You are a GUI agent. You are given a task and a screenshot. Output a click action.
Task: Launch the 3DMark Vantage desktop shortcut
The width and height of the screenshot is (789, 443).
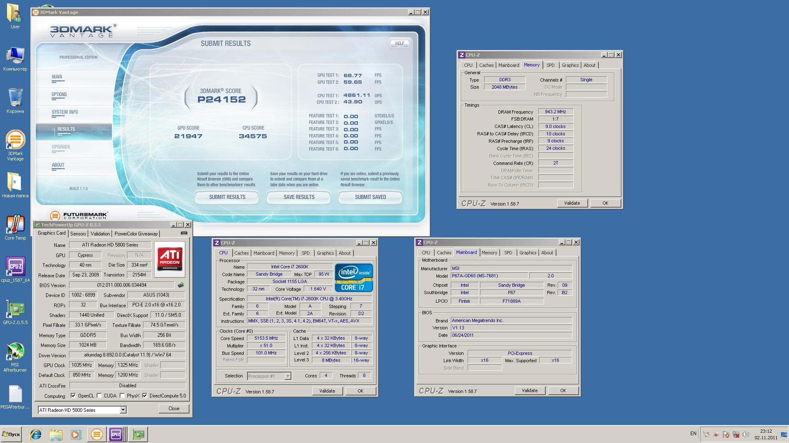[x=15, y=146]
